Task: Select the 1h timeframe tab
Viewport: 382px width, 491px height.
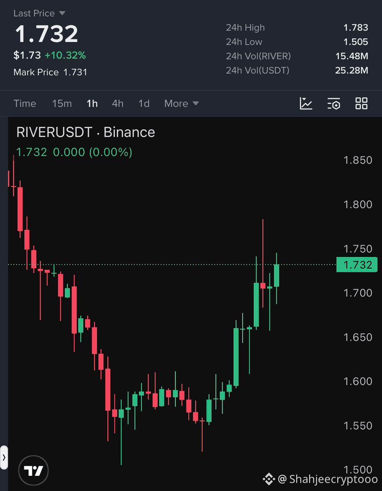Action: 92,103
